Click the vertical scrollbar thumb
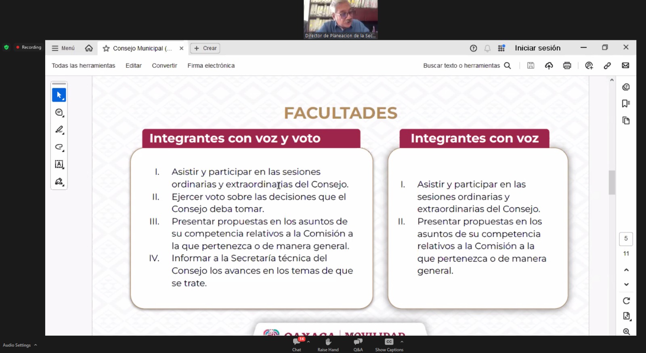This screenshot has height=353, width=646. pyautogui.click(x=612, y=183)
